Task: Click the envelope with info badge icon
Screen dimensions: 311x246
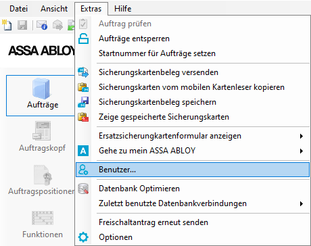Action: [42, 25]
